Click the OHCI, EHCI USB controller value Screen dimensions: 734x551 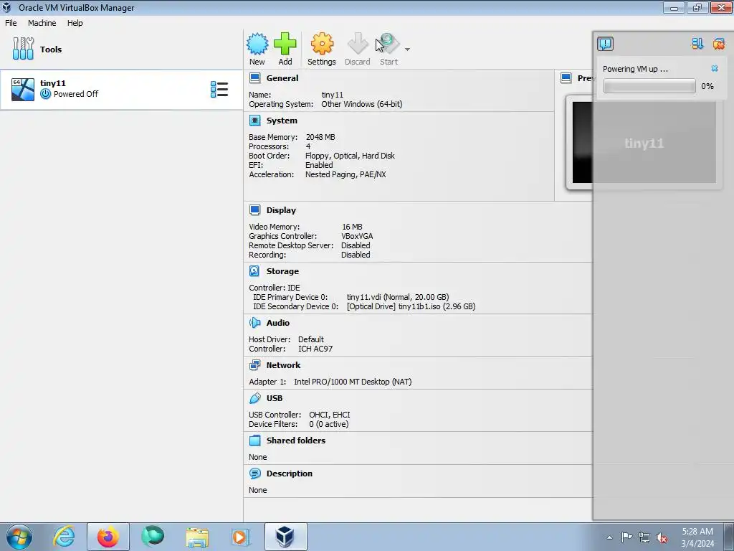pos(330,415)
